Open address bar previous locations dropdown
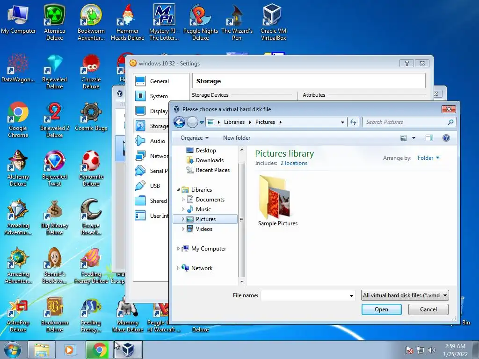 tap(342, 122)
